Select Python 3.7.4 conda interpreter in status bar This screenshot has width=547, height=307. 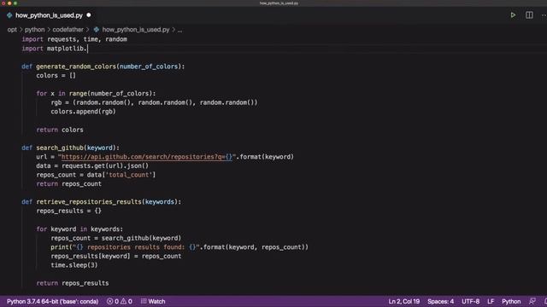pos(53,301)
